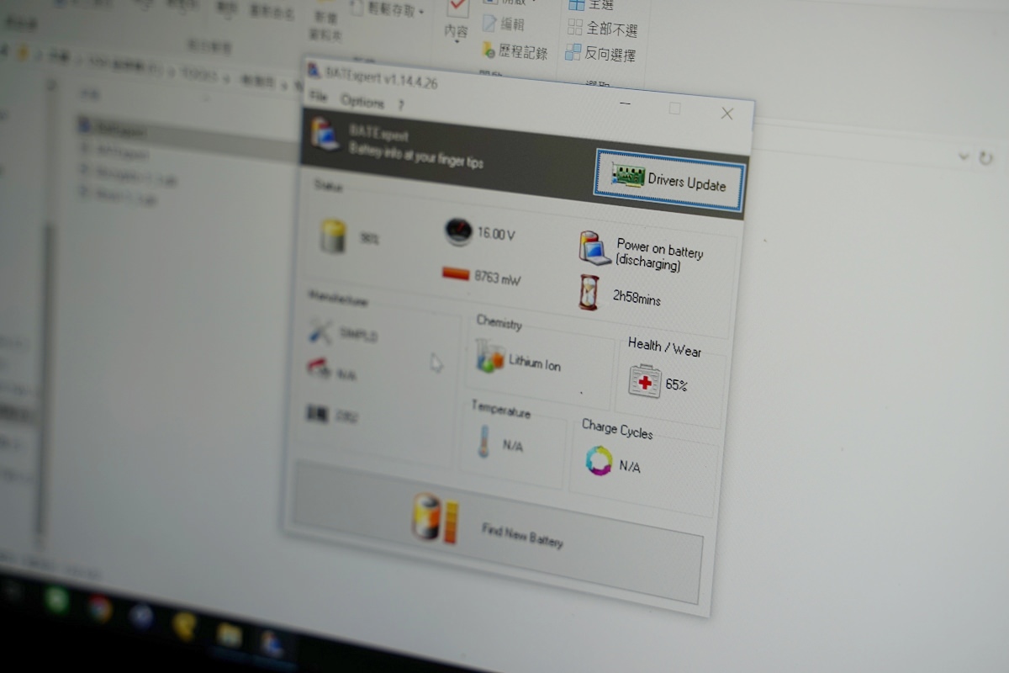Image resolution: width=1009 pixels, height=673 pixels.
Task: Click 全部不選 in the Explorer ribbon
Action: (602, 29)
